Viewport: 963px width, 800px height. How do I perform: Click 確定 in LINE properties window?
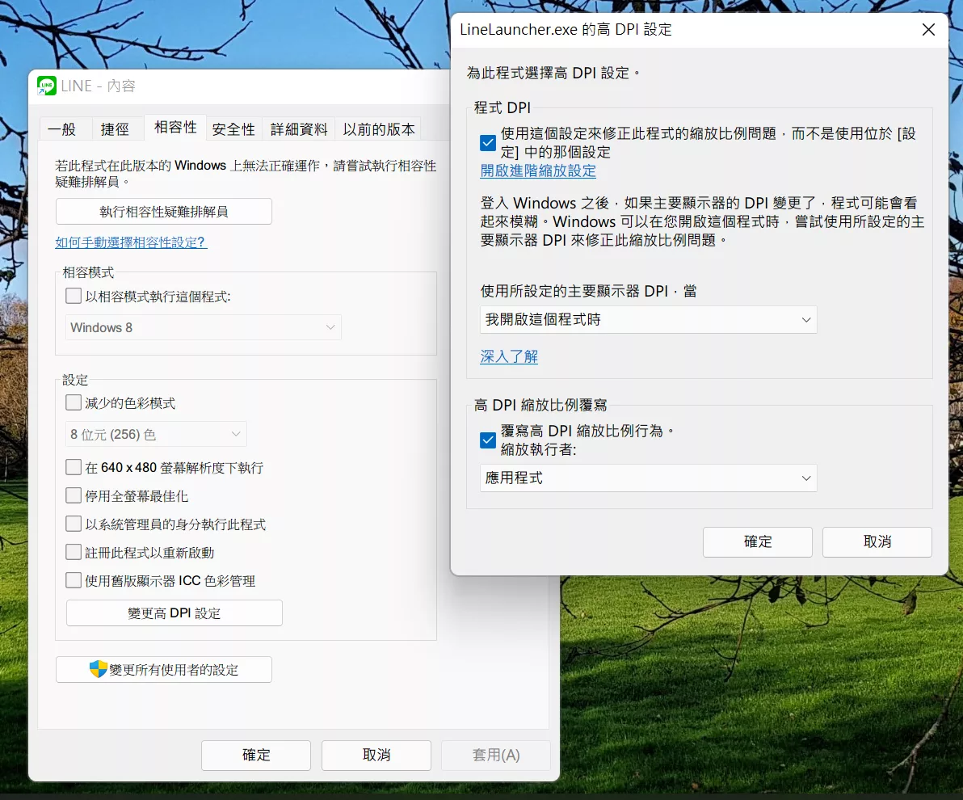click(256, 755)
